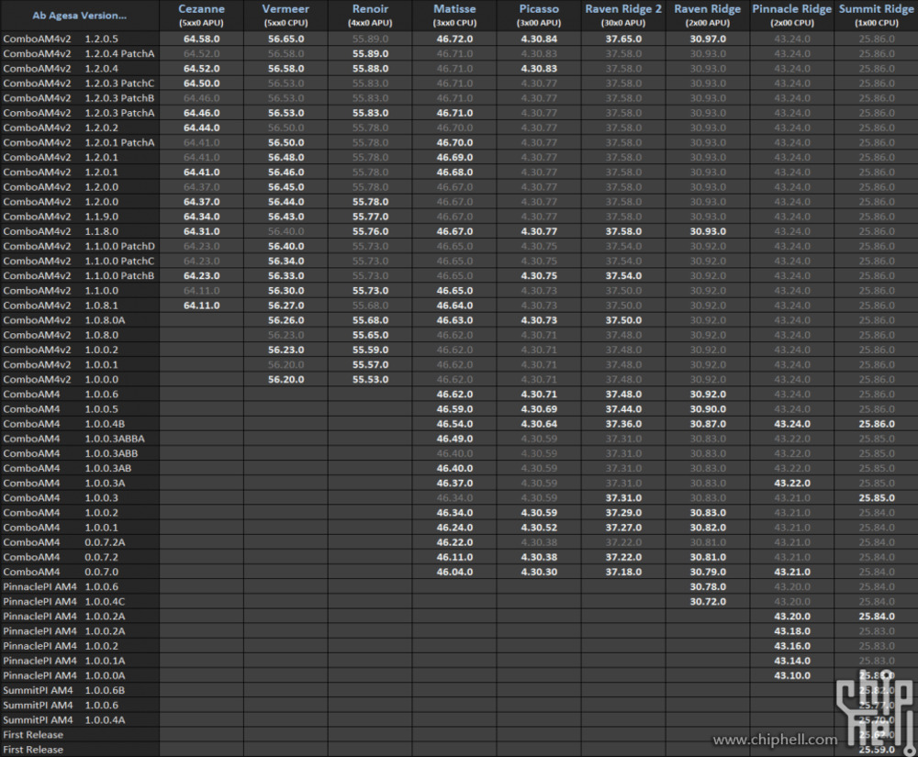Select Pinnacle Ridge cell 43.14.0
Image resolution: width=918 pixels, height=757 pixels.
[x=792, y=661]
